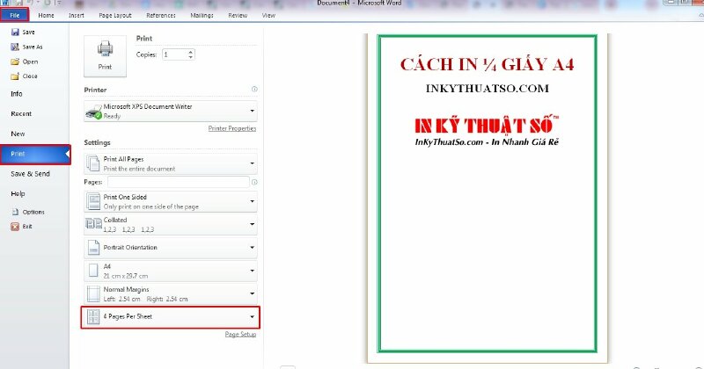Select Print in the backstage menu

(35, 154)
